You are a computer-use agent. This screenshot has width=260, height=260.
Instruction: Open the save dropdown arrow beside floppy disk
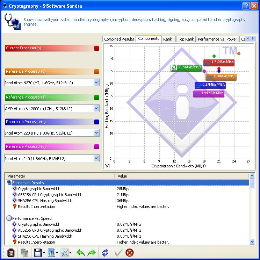point(44,253)
